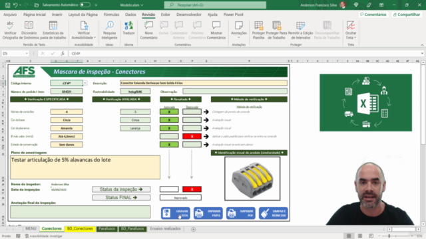Screen dimensions: 426x239
Task: Collapse the ribbon chevron
Action: (x=422, y=44)
